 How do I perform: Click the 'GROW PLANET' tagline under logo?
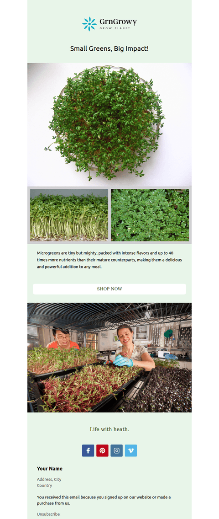pyautogui.click(x=115, y=28)
